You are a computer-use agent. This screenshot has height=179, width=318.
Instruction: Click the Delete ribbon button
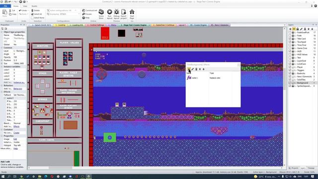point(35,10)
